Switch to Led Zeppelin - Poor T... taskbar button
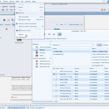 coord(17,108)
